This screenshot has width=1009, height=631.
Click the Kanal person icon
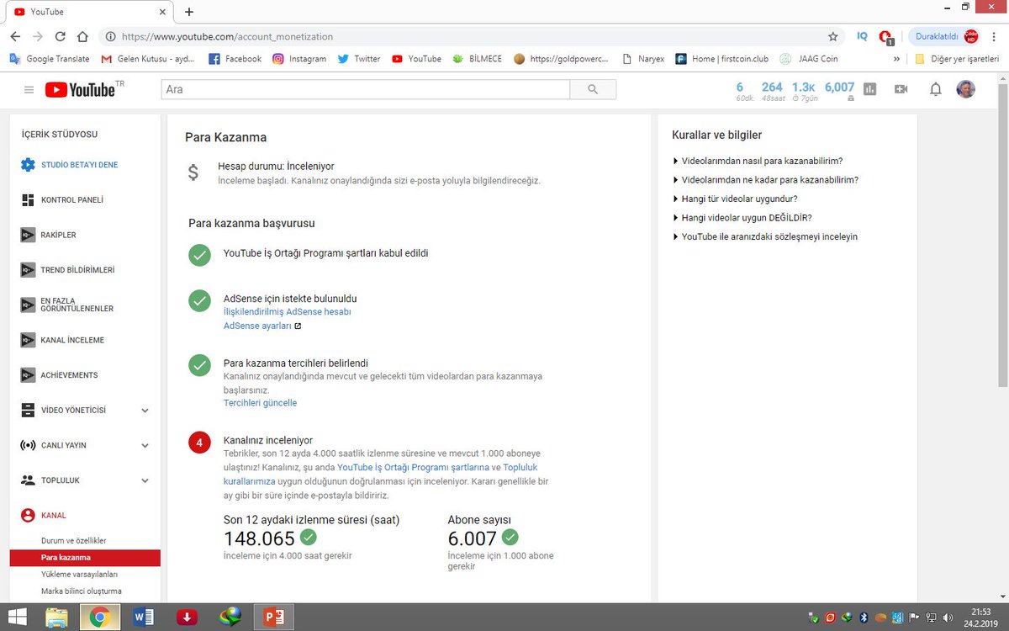click(x=28, y=515)
